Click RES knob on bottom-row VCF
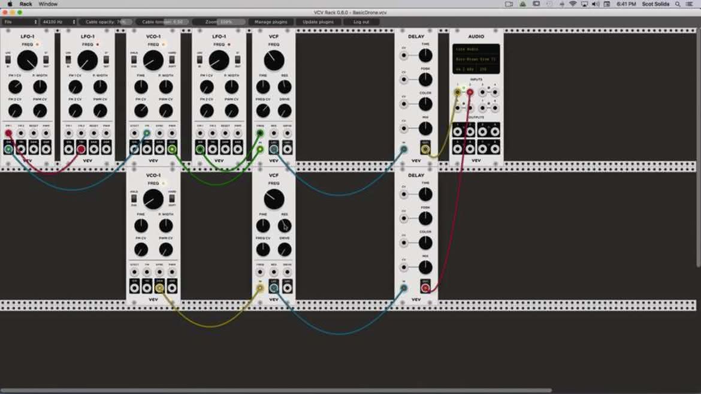This screenshot has width=701, height=394. click(x=285, y=225)
